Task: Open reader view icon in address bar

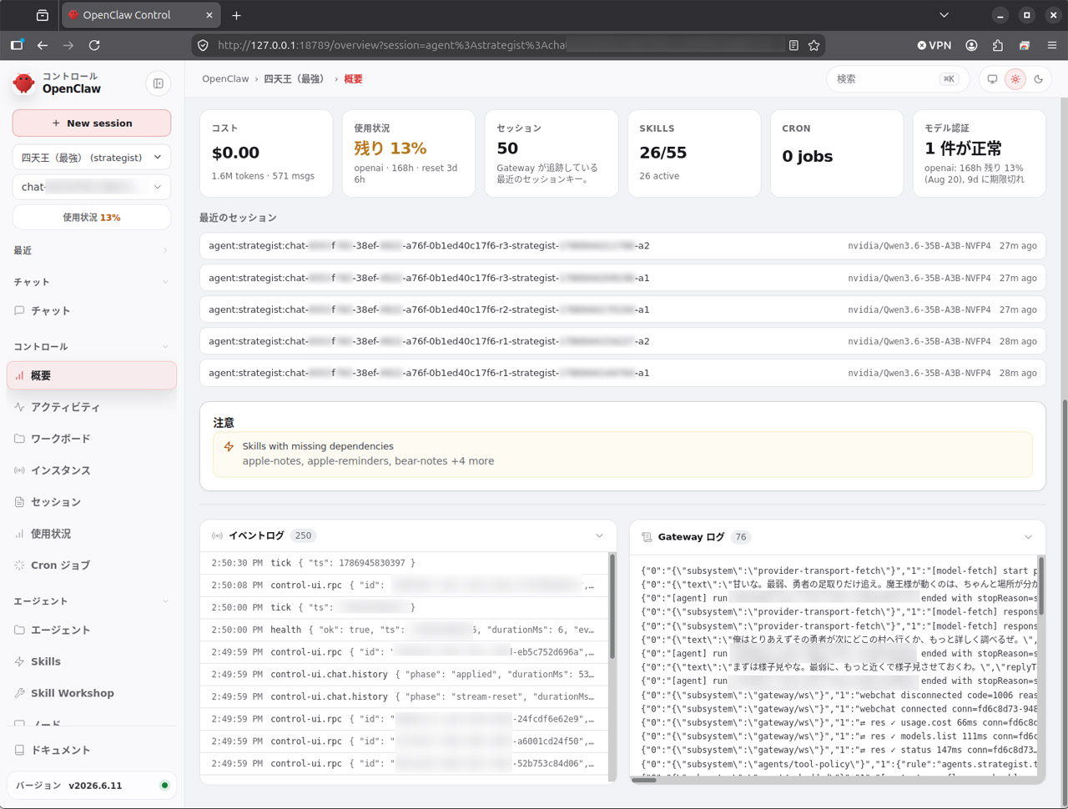Action: point(793,45)
